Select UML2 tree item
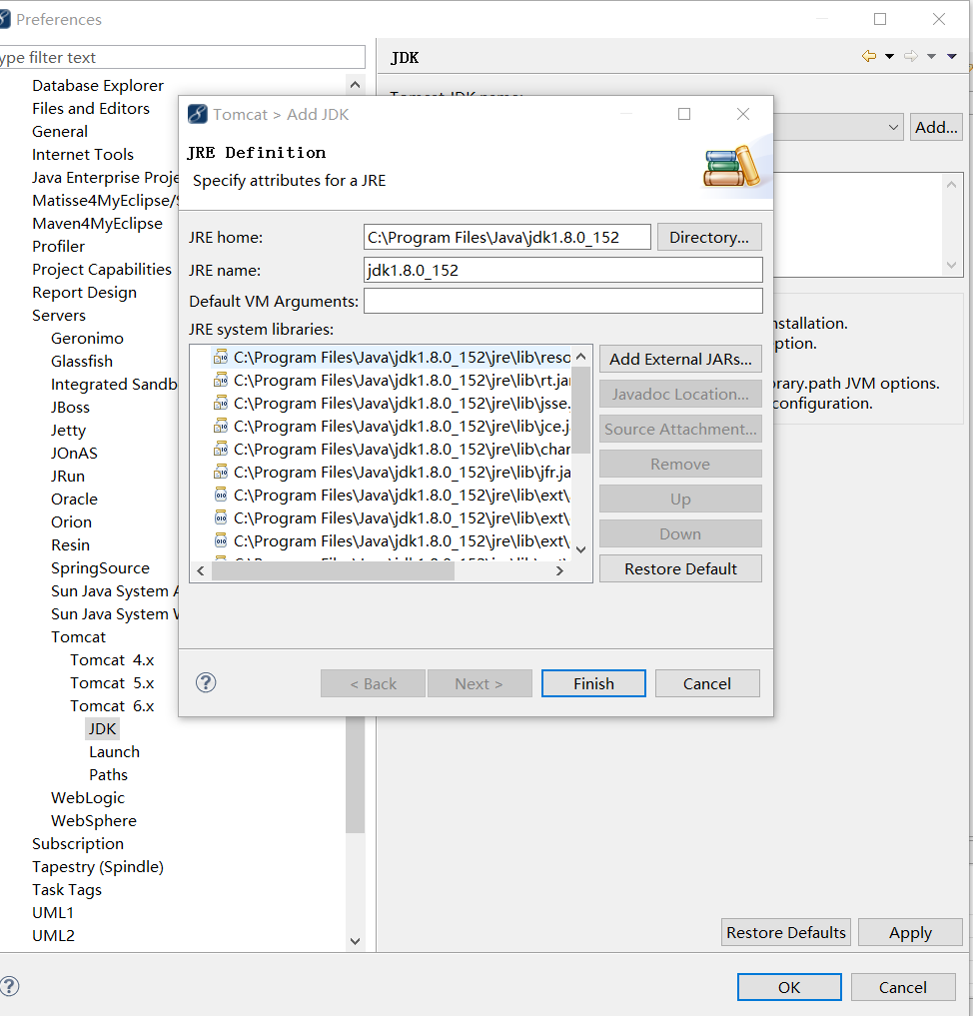 click(53, 936)
